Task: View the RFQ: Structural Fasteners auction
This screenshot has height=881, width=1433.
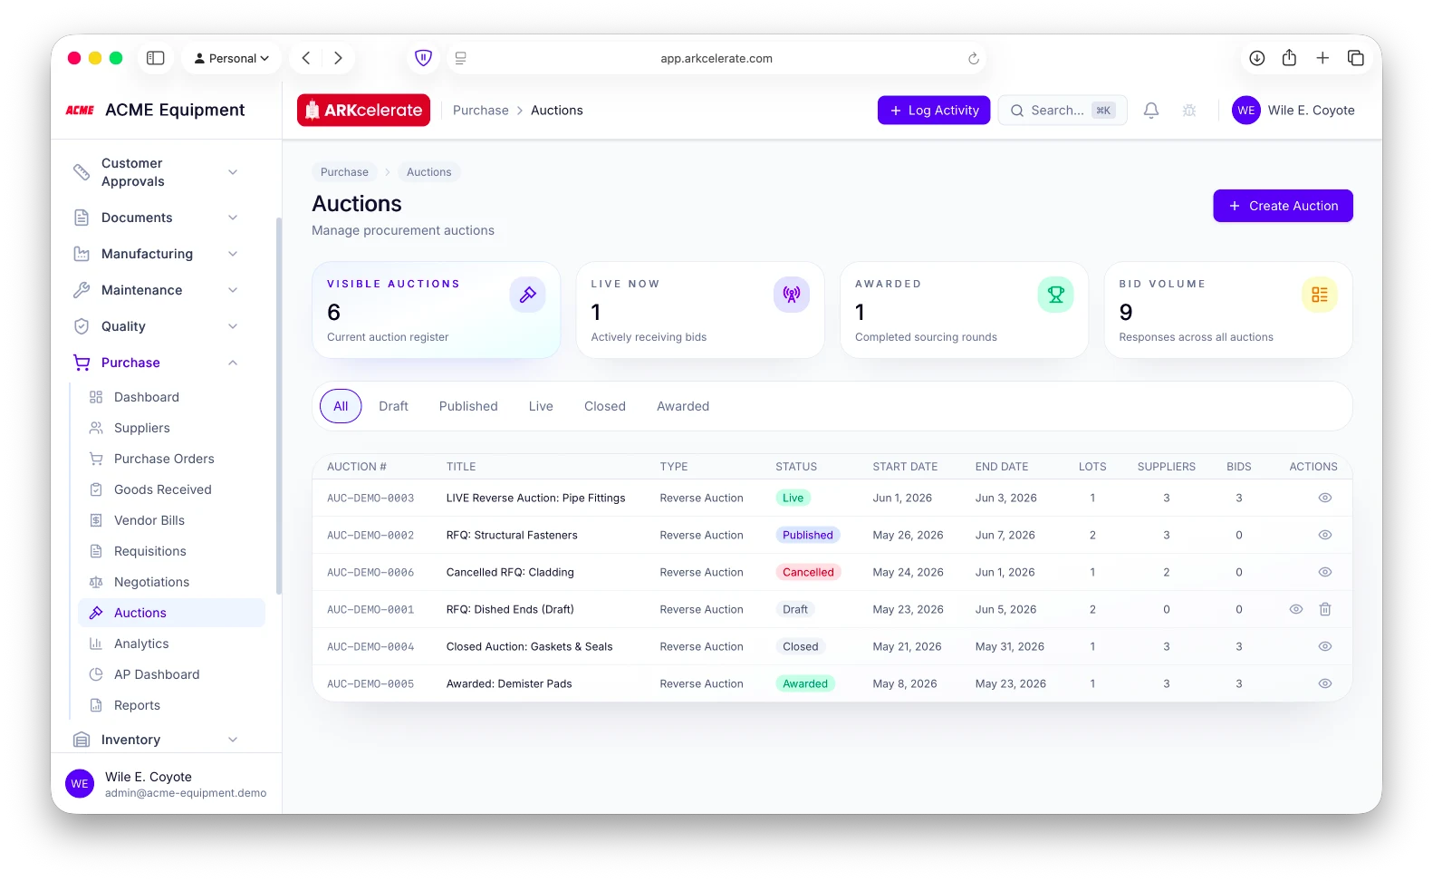Action: (1325, 535)
